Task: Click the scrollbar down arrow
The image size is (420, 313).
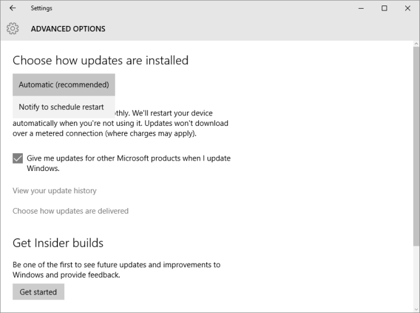Action: (x=416, y=309)
